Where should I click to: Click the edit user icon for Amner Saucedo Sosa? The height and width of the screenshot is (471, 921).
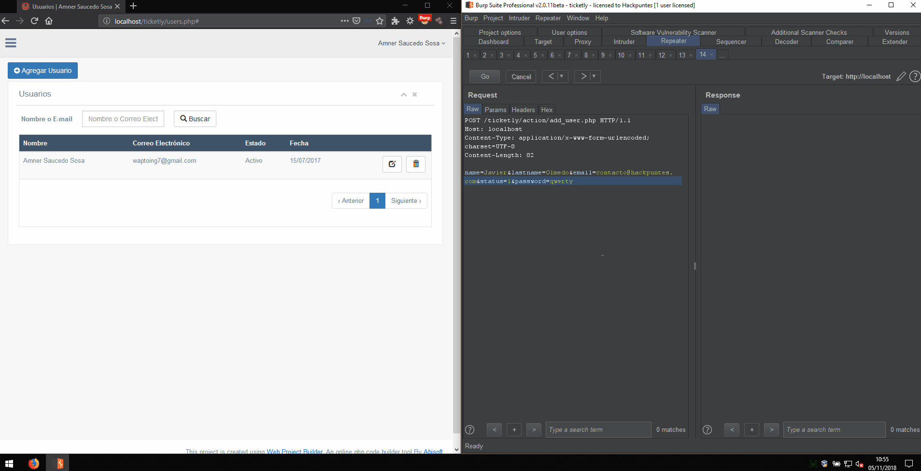[x=392, y=164]
